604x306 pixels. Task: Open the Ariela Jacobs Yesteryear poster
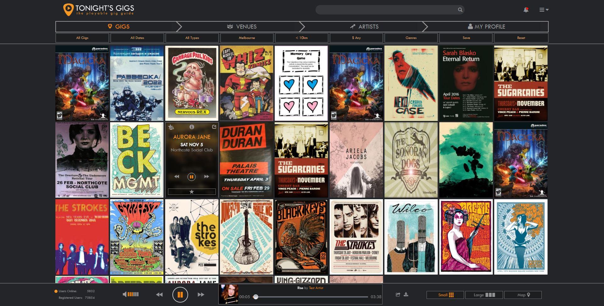click(356, 160)
